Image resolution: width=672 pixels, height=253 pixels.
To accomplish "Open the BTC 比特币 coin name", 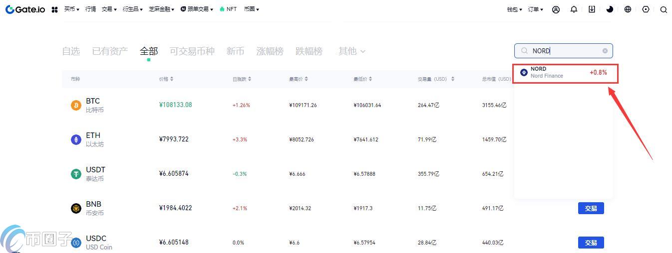I will pyautogui.click(x=95, y=105).
